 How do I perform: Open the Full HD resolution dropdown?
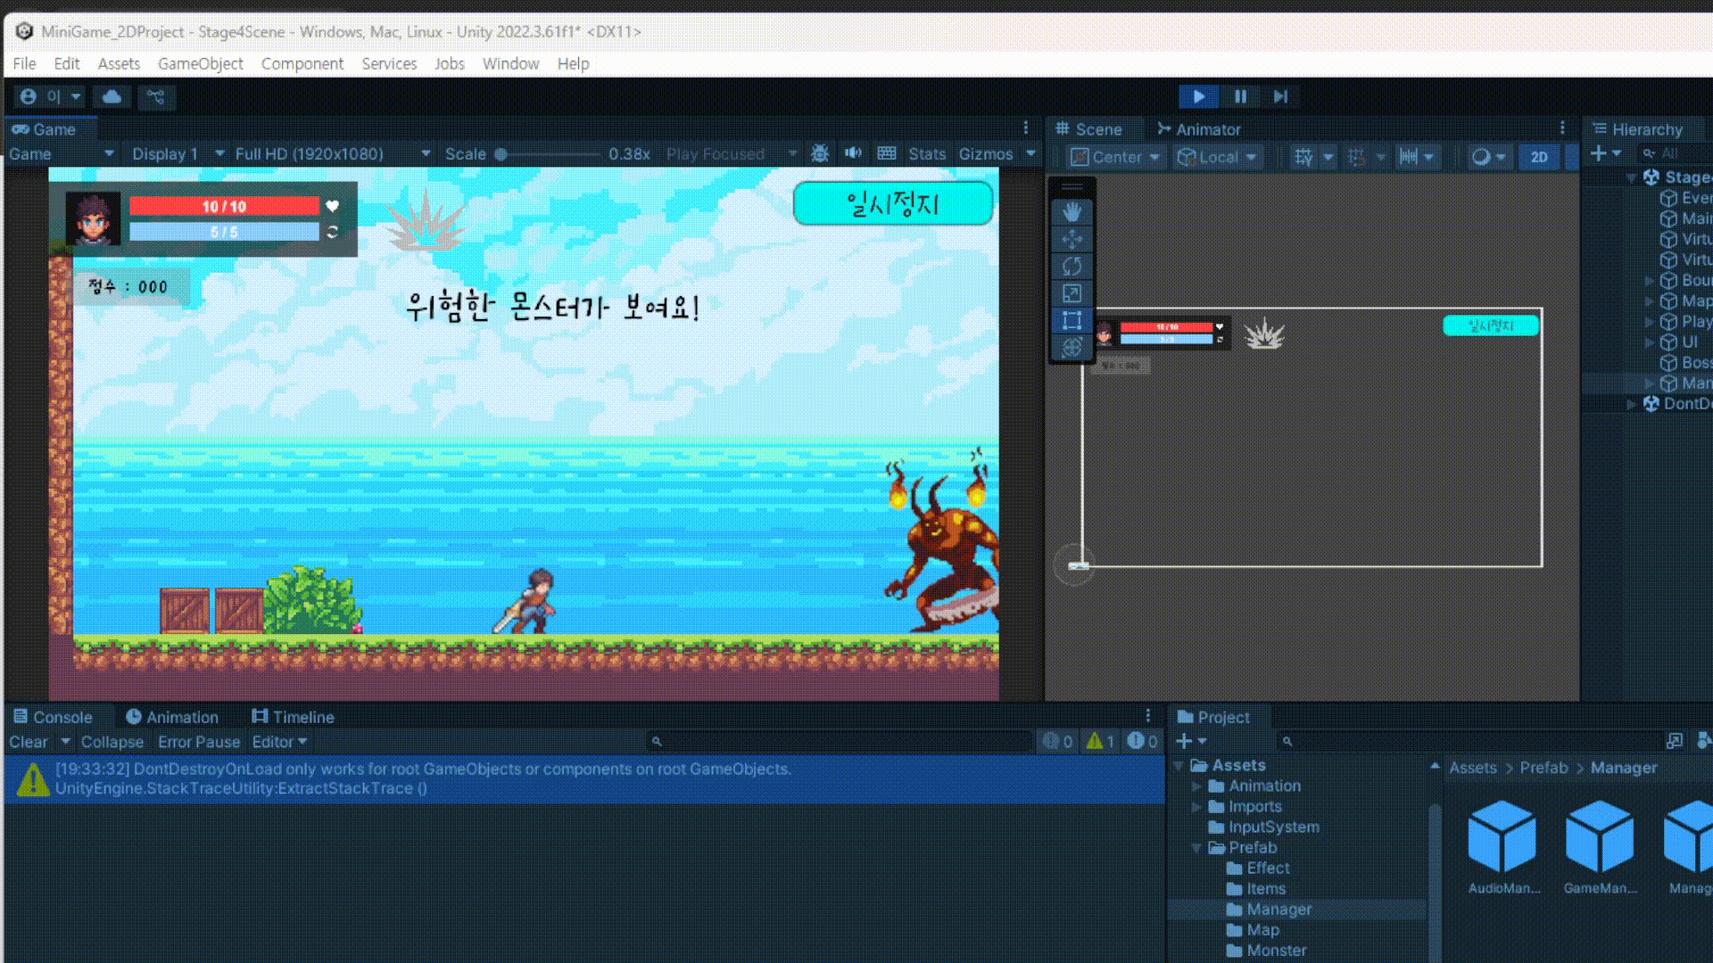[332, 153]
